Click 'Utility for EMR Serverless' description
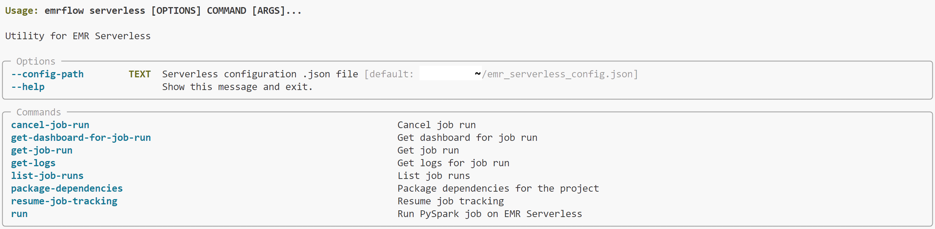 pyautogui.click(x=78, y=36)
